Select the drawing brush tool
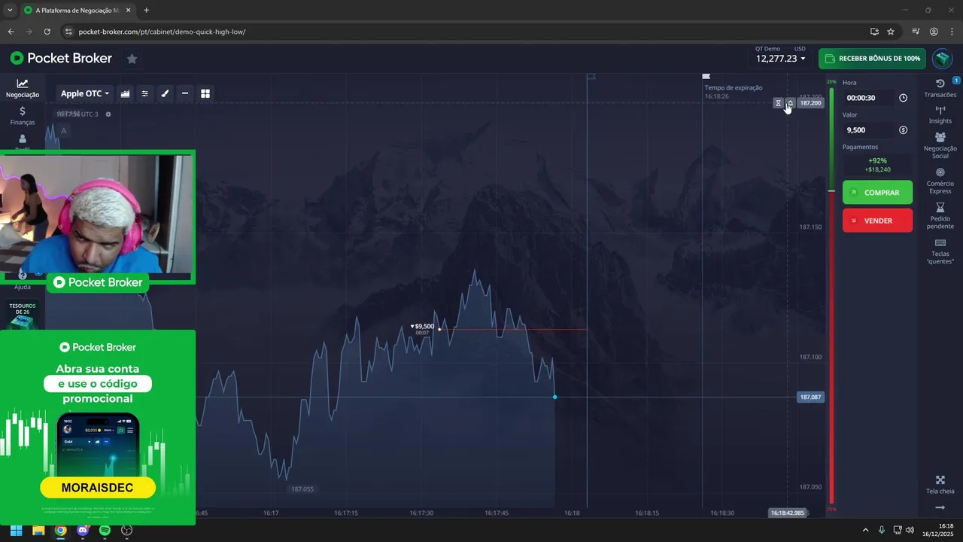Viewport: 963px width, 542px height. click(x=166, y=93)
